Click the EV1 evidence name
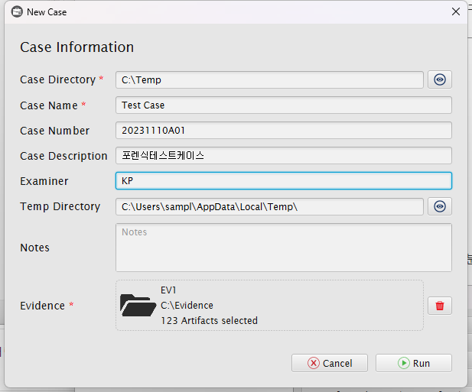Screen dimensions: 472x392 (x=168, y=290)
